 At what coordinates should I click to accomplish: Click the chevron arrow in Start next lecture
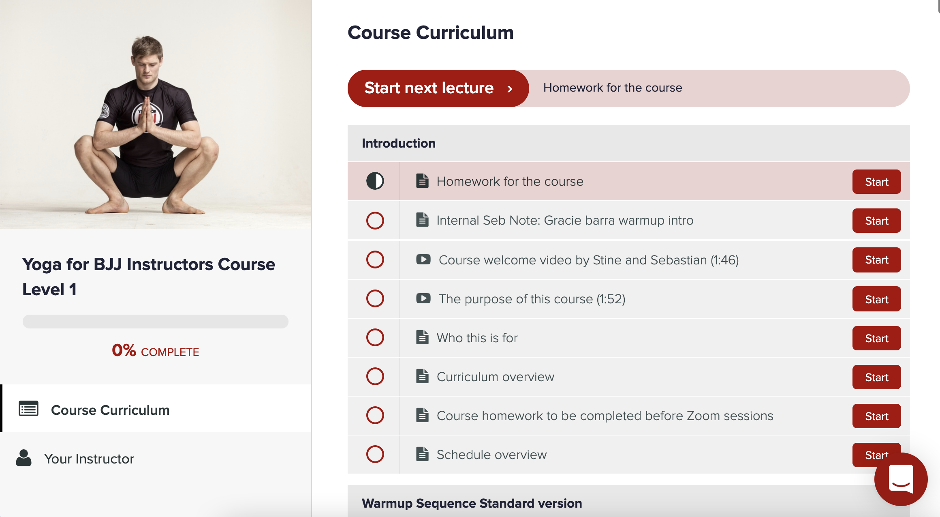click(510, 89)
